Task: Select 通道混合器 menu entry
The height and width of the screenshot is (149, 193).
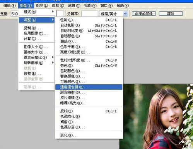Action: 89,87
